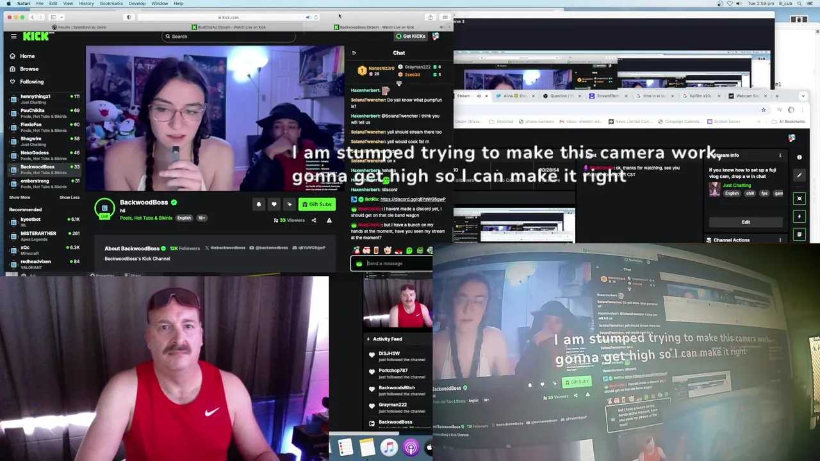This screenshot has width=820, height=461.
Task: Mute audio in Safari address bar
Action: tap(308, 17)
